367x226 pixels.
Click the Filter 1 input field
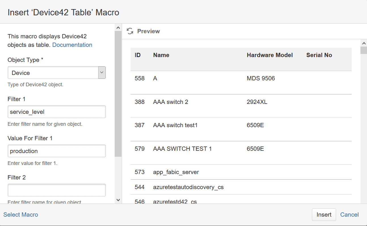56,112
